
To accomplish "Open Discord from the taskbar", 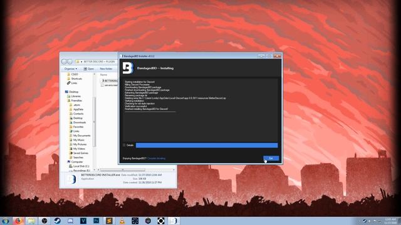I will point(70,221).
